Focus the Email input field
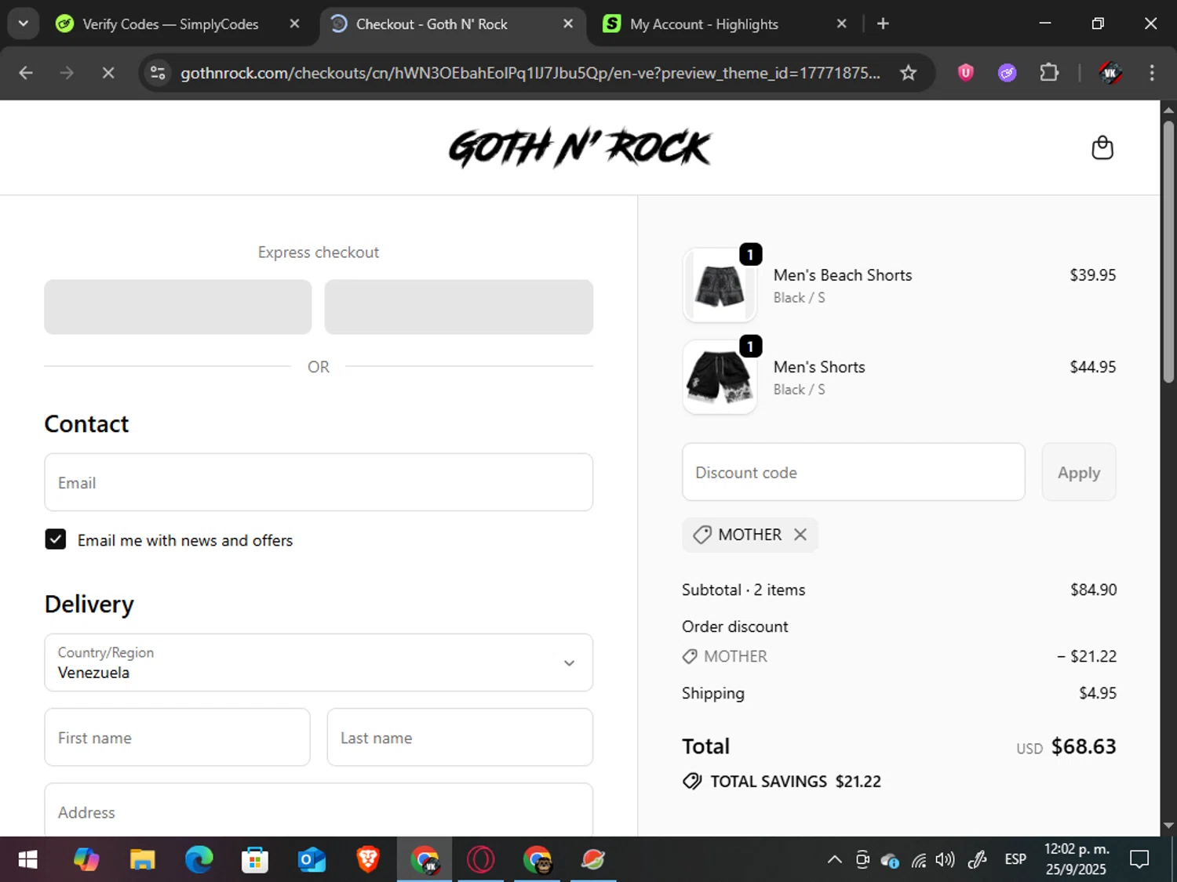The width and height of the screenshot is (1177, 882). [319, 482]
